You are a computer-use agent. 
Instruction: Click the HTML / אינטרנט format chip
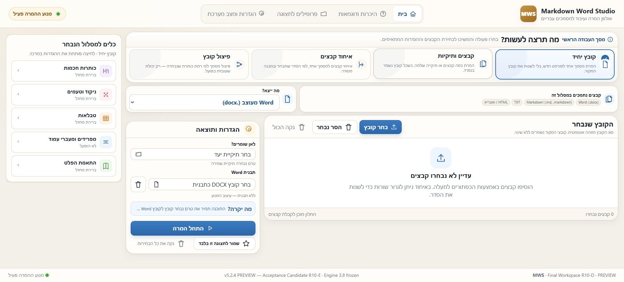(496, 102)
